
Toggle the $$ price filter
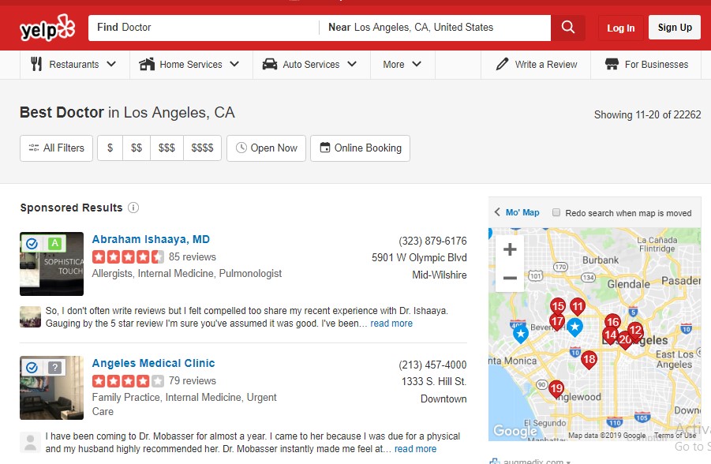pos(137,148)
